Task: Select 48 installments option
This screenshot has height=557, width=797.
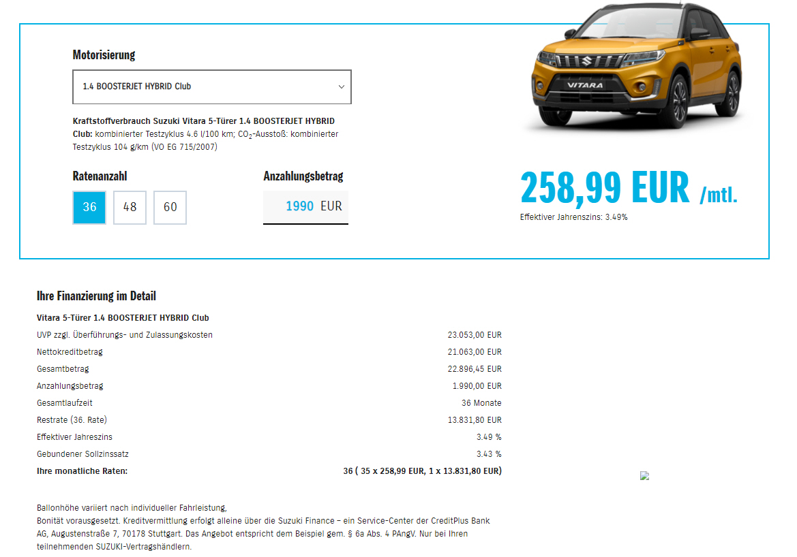Action: click(x=130, y=207)
